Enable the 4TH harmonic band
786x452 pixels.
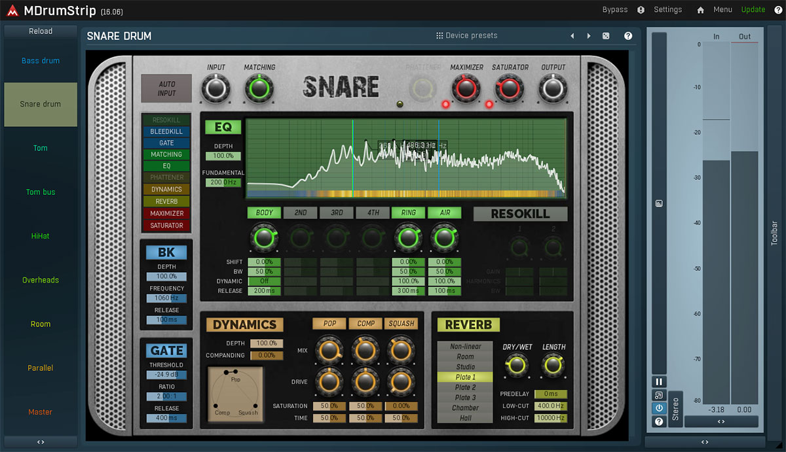tap(372, 213)
